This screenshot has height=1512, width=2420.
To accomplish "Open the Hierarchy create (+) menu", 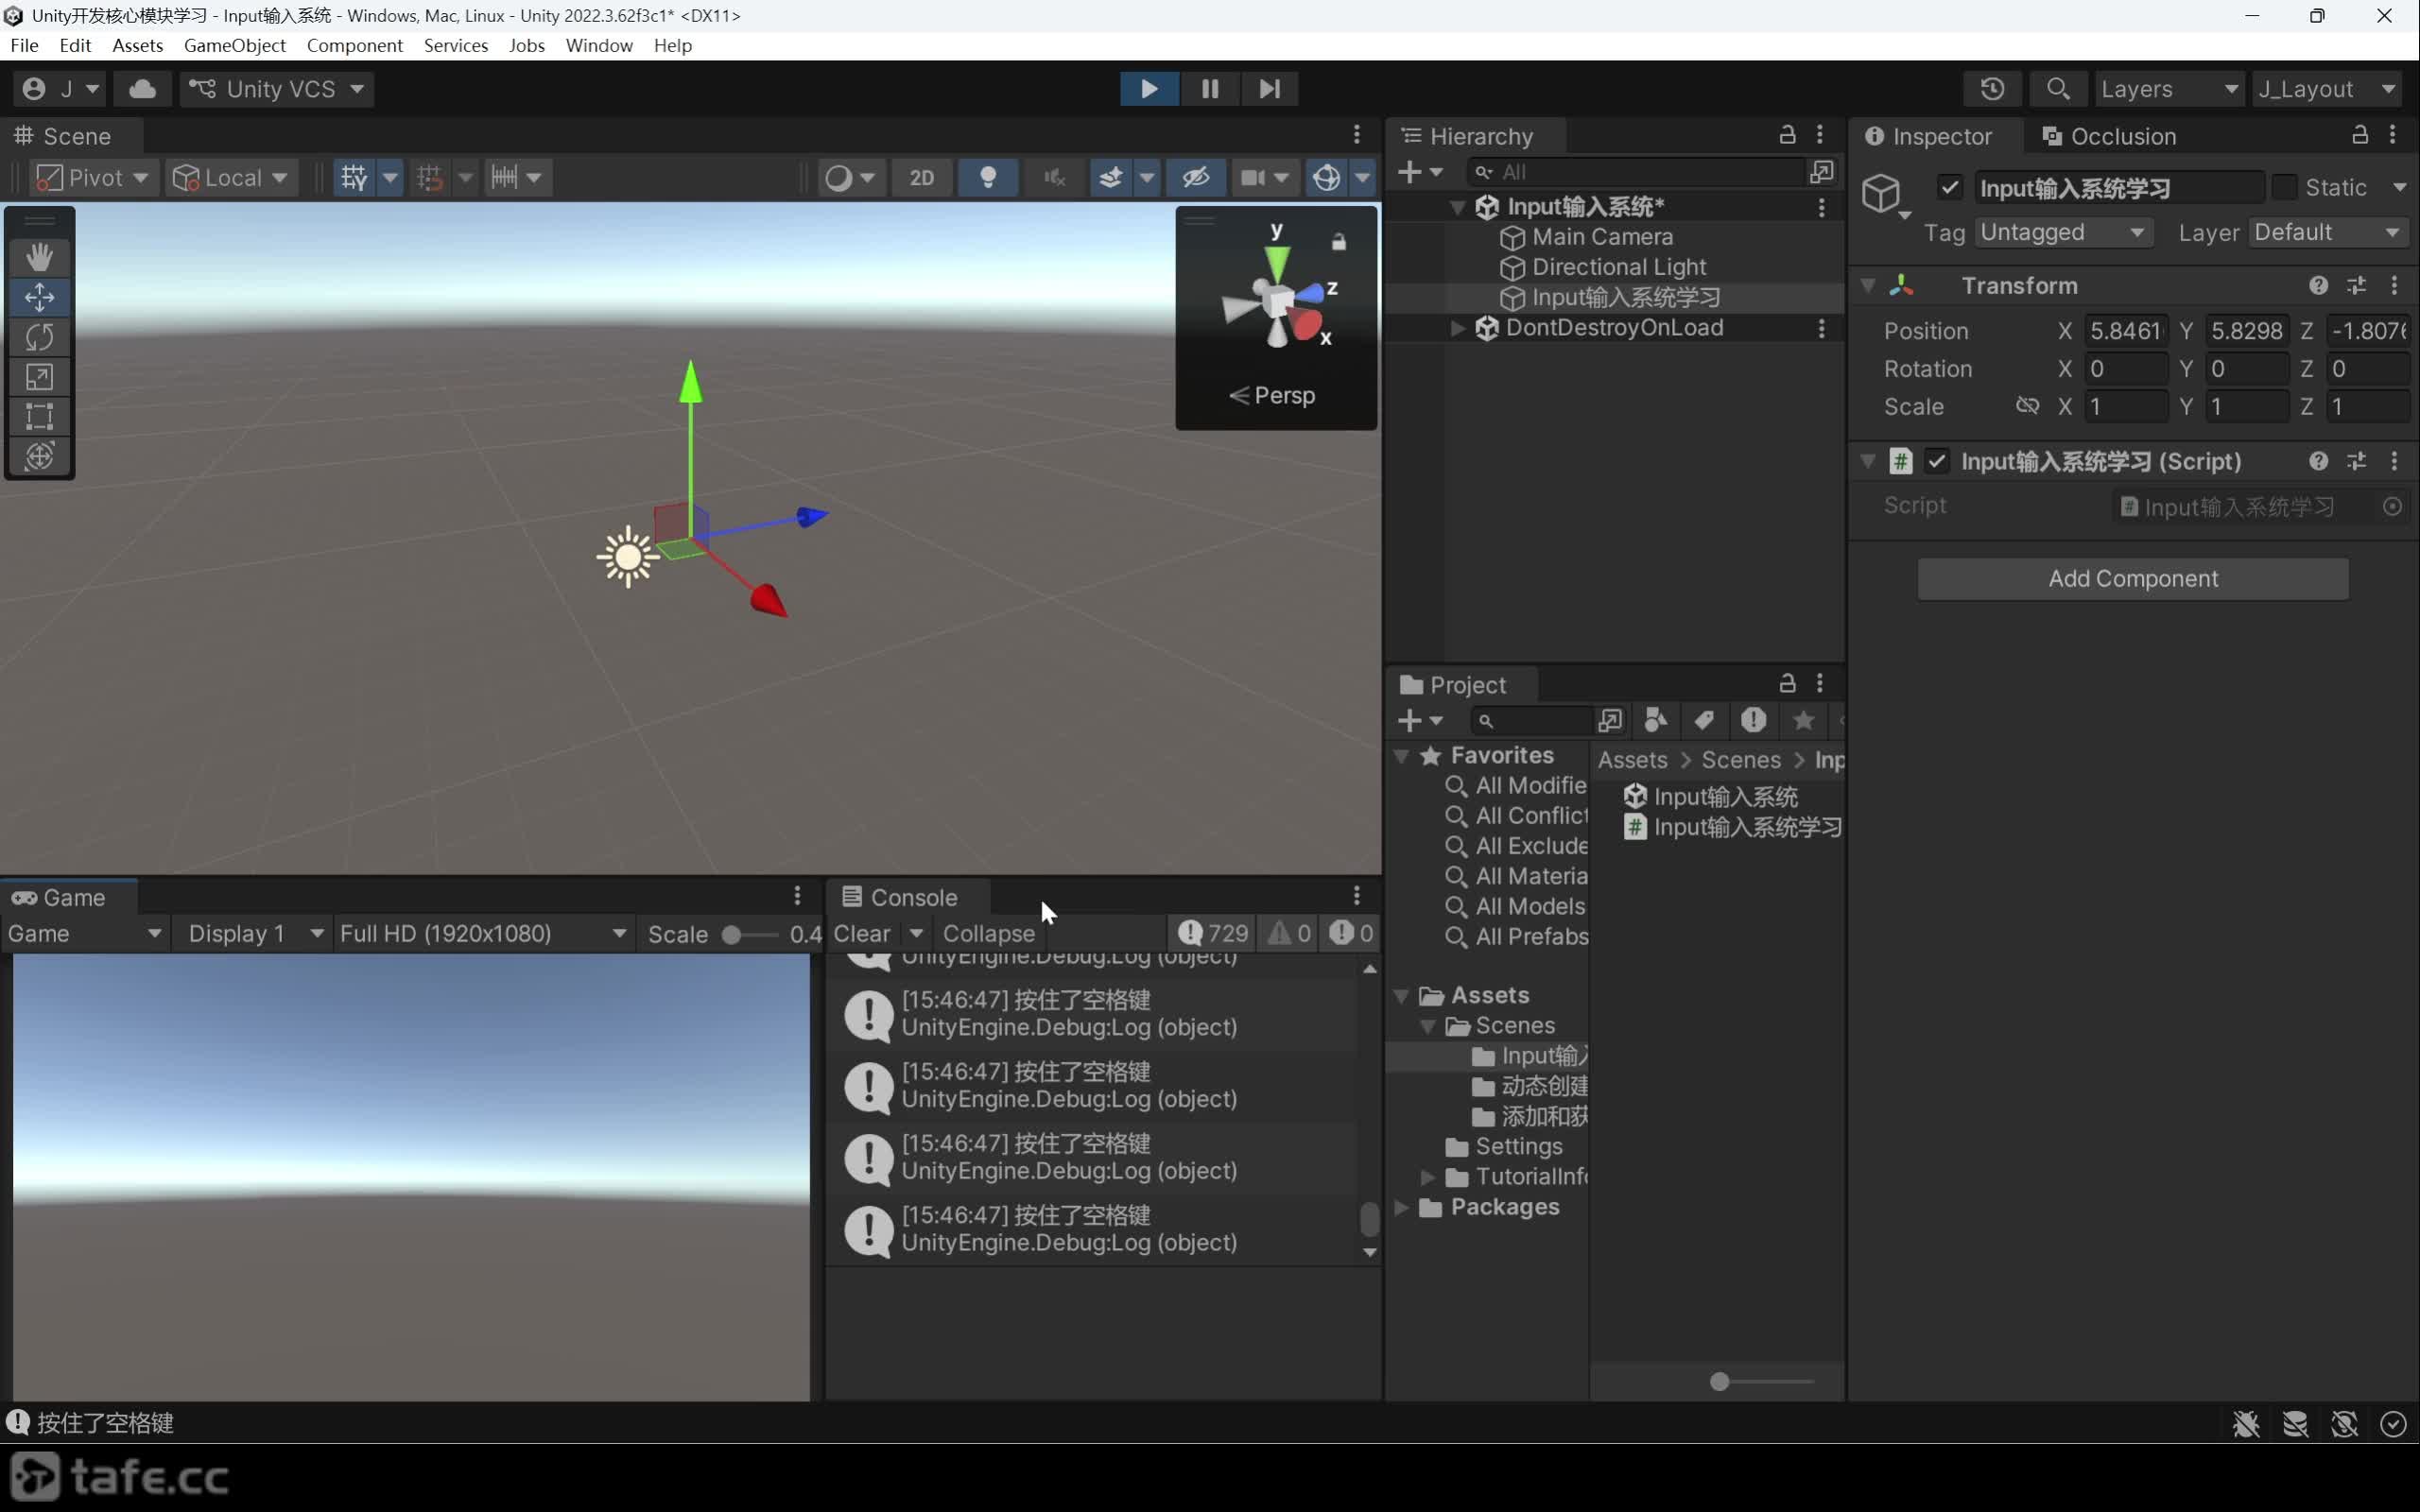I will [x=1419, y=172].
